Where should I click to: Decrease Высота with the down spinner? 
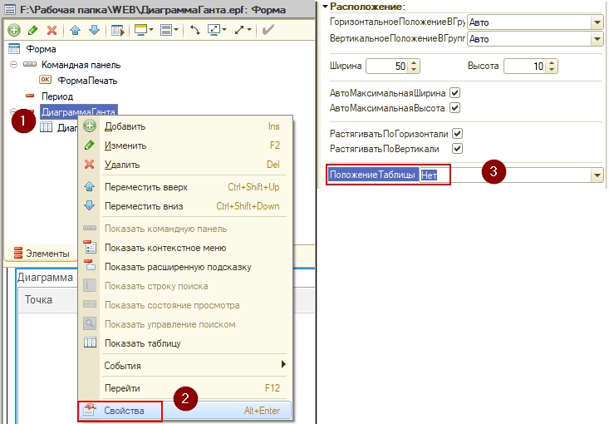[x=552, y=70]
